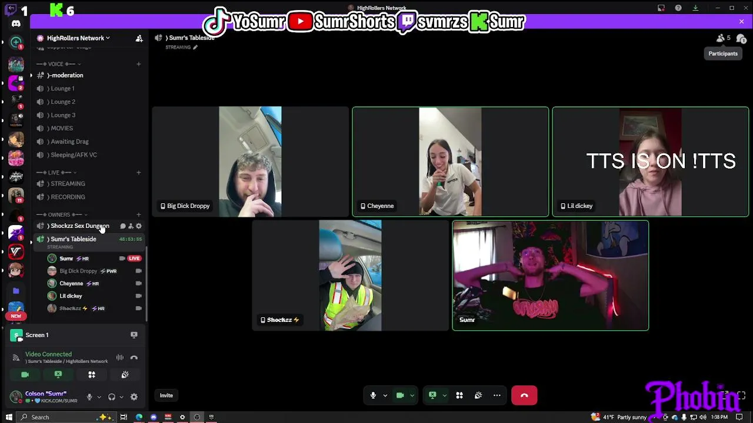Screen dimensions: 753x423
Task: Open output device arrow in user panel
Action: [x=121, y=397]
